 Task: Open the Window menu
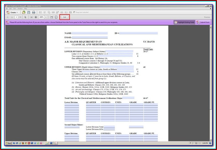pos(20,9)
